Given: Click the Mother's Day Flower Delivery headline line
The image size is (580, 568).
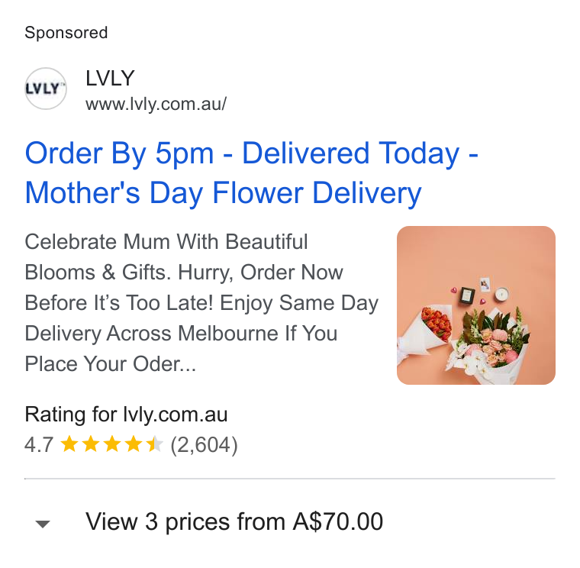Looking at the screenshot, I should [223, 193].
